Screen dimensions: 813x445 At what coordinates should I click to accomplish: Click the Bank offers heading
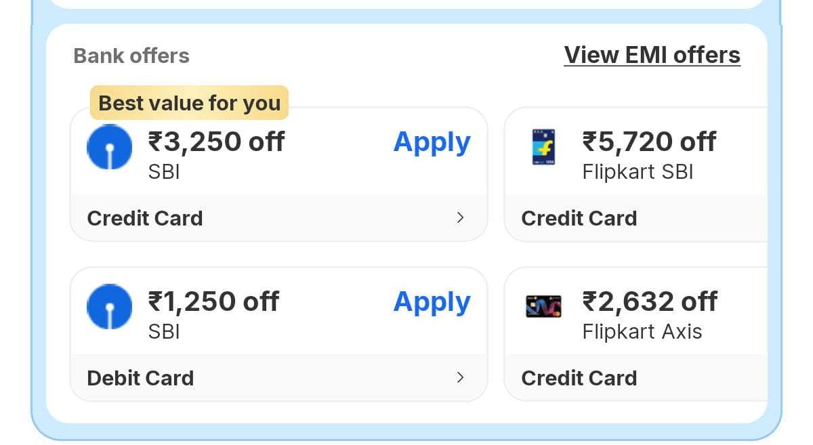[131, 55]
